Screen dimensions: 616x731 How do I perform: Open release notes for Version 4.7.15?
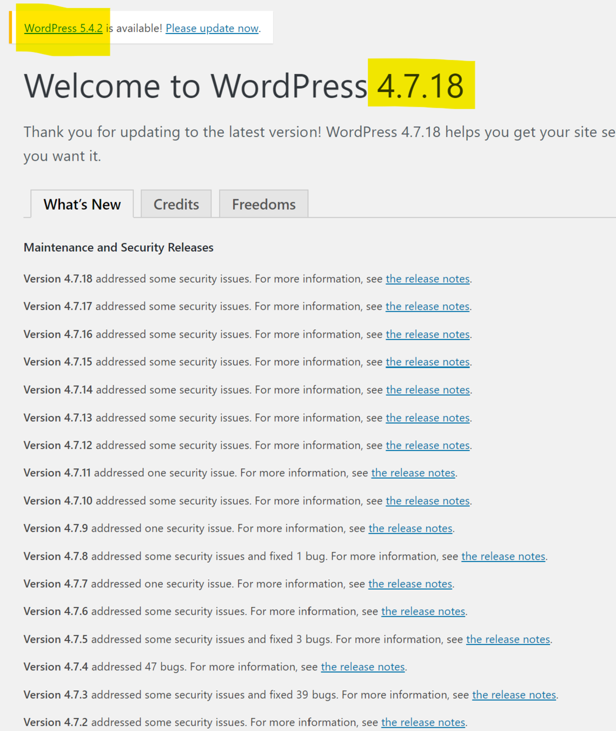428,362
